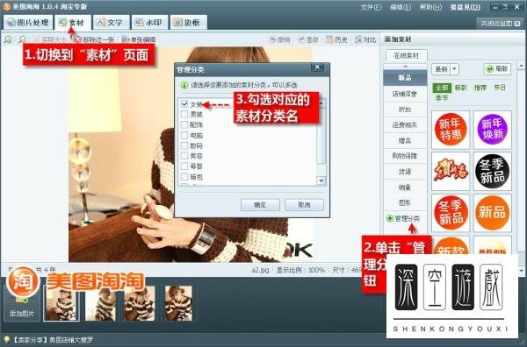Click the zoom out magnifier icon
Image resolution: width=527 pixels, height=347 pixels.
tap(22, 39)
